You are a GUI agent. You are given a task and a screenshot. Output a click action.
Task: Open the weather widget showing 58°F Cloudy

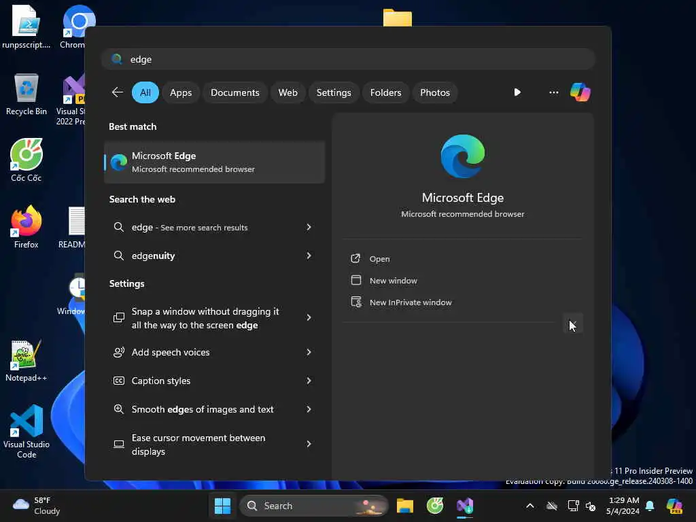37,506
